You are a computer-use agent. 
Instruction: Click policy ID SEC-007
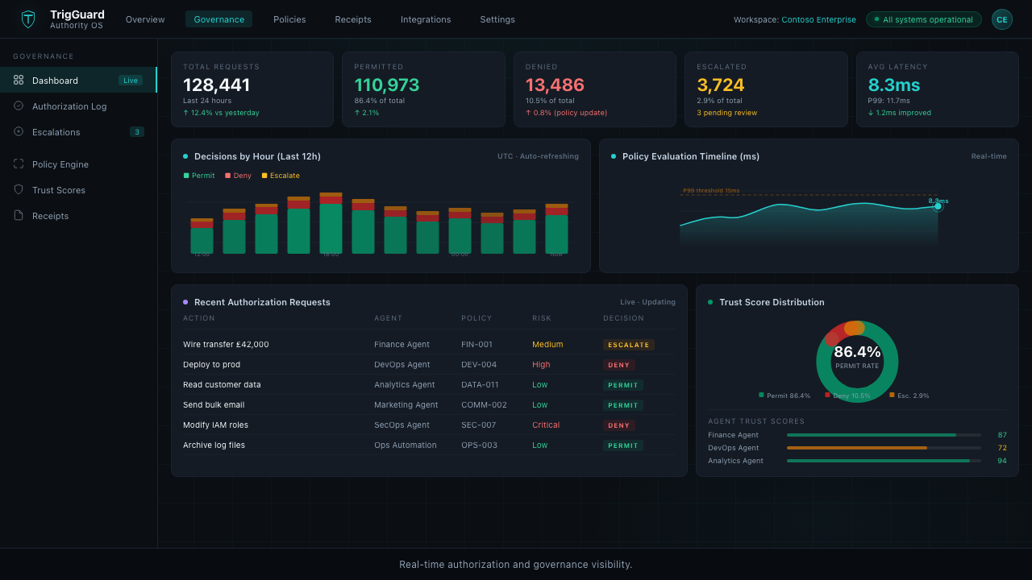pyautogui.click(x=479, y=425)
